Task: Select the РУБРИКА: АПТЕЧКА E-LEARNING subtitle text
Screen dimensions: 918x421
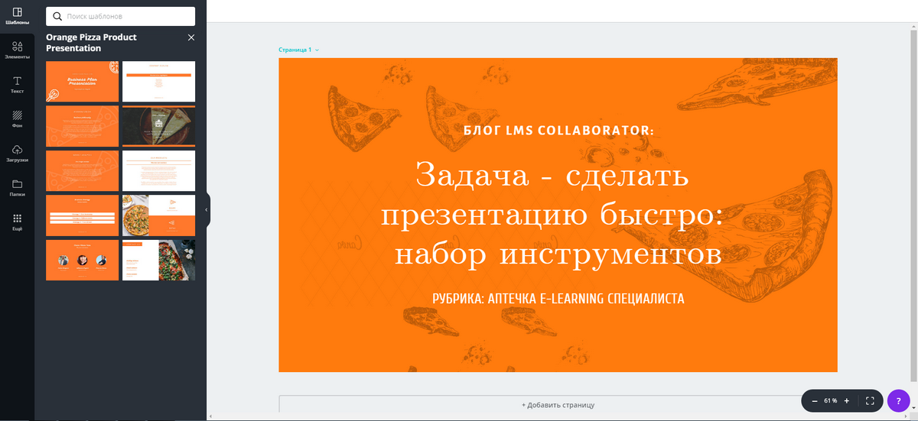Action: pos(558,298)
